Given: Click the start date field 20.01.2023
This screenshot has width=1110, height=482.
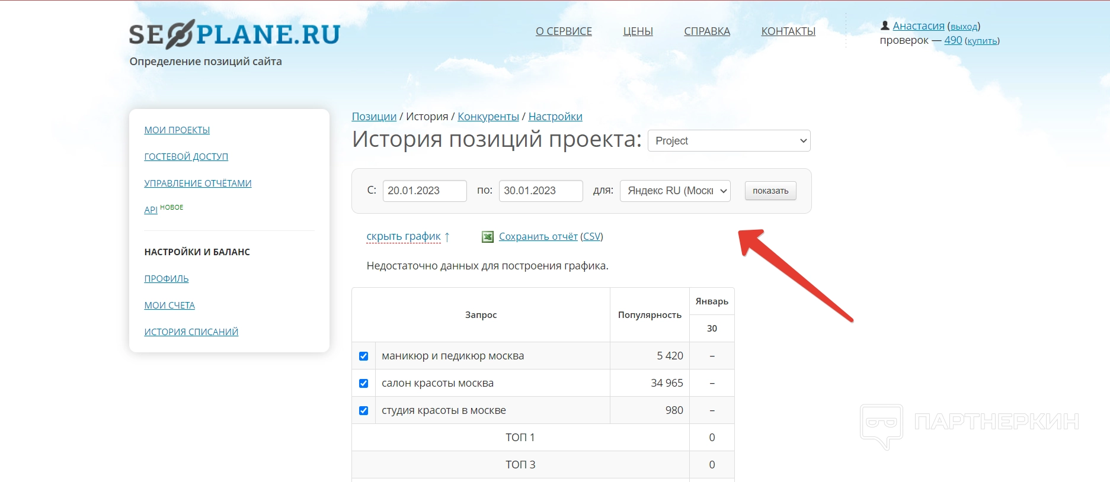Looking at the screenshot, I should pos(424,191).
